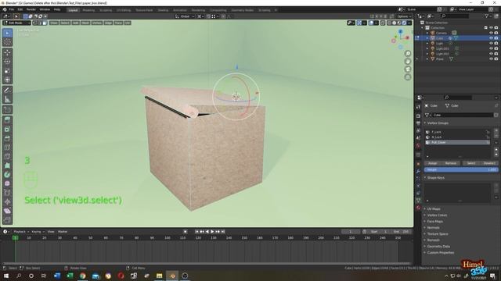The width and height of the screenshot is (501, 281).
Task: Open the Modifier properties wrench tab
Action: click(418, 171)
